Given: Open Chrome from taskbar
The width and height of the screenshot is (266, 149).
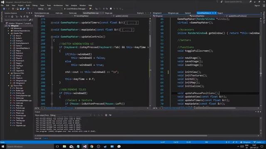Looking at the screenshot, I should (x=91, y=147).
